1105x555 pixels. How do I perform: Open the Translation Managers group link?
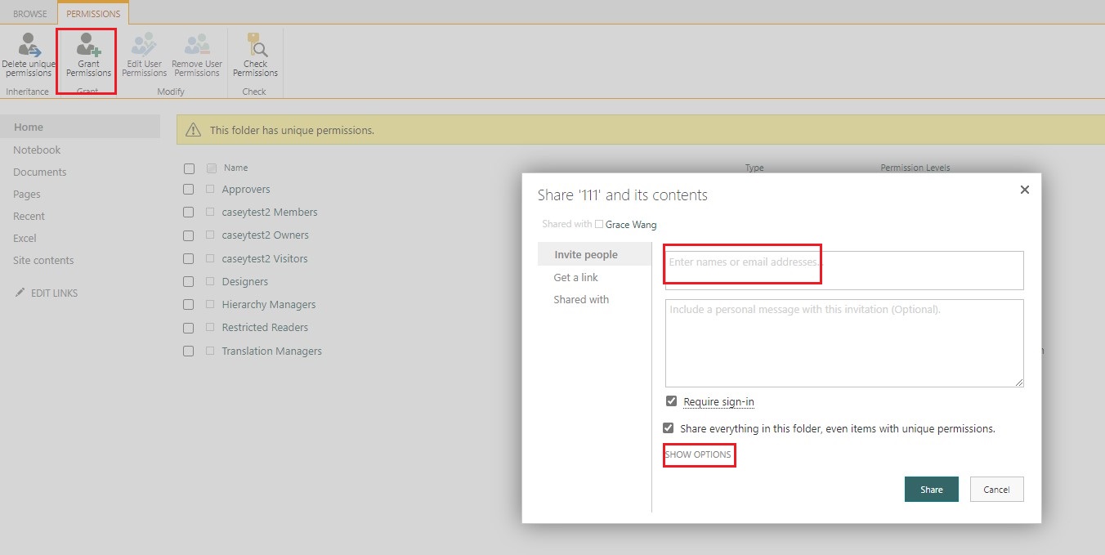click(x=272, y=351)
